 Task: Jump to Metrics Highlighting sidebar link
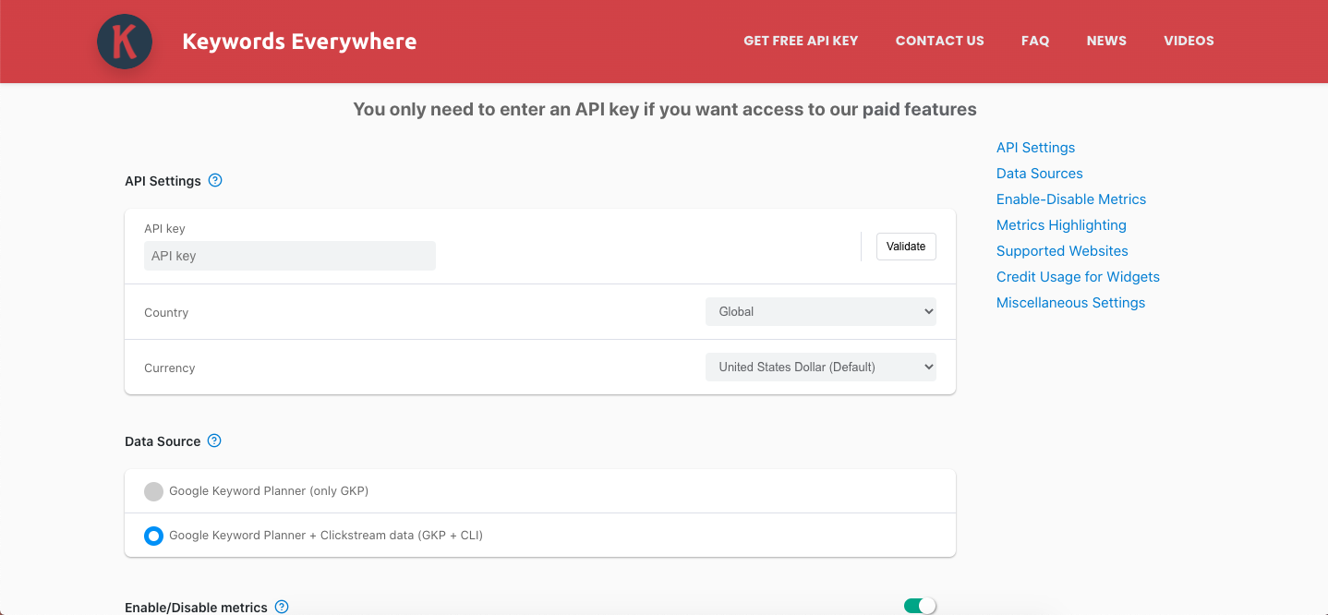pos(1061,225)
